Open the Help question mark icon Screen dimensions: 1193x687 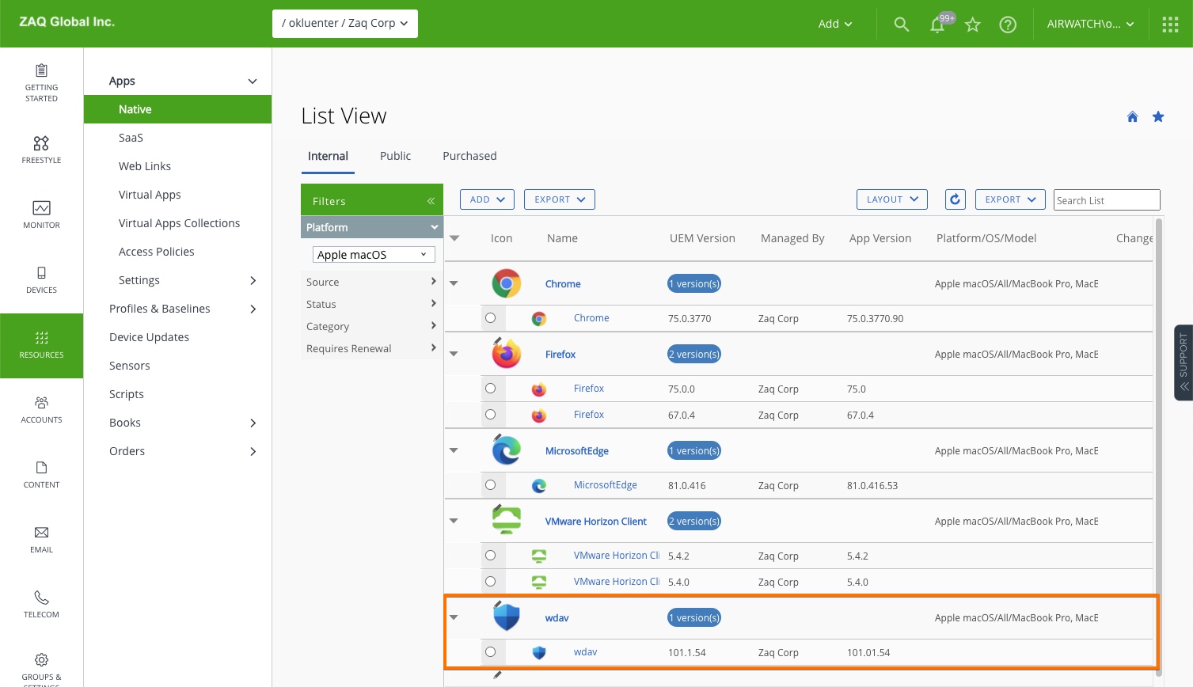tap(1008, 24)
